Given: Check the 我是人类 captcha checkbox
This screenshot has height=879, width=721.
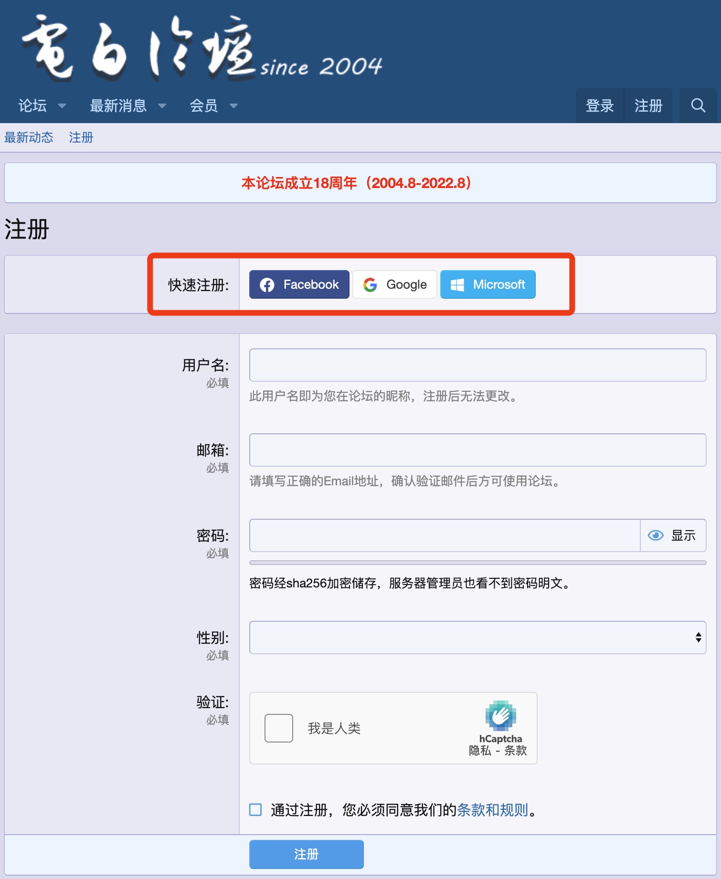Looking at the screenshot, I should (279, 728).
